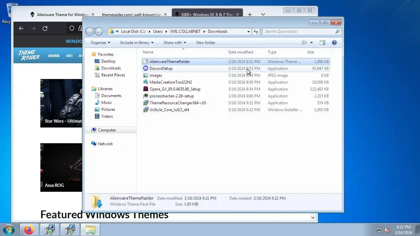Screen dimensions: 420x236
Task: Open Recent Places in navigation pane
Action: (113, 75)
